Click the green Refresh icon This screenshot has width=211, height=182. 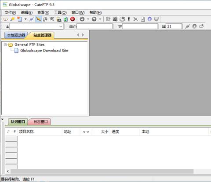pyautogui.click(x=65, y=19)
